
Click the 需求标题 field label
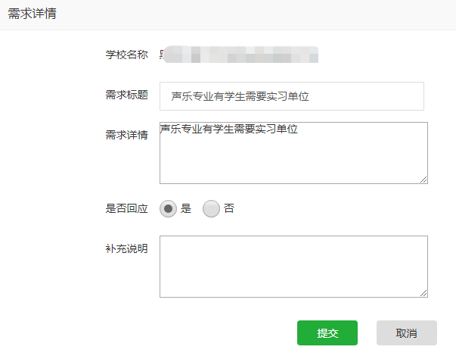126,95
